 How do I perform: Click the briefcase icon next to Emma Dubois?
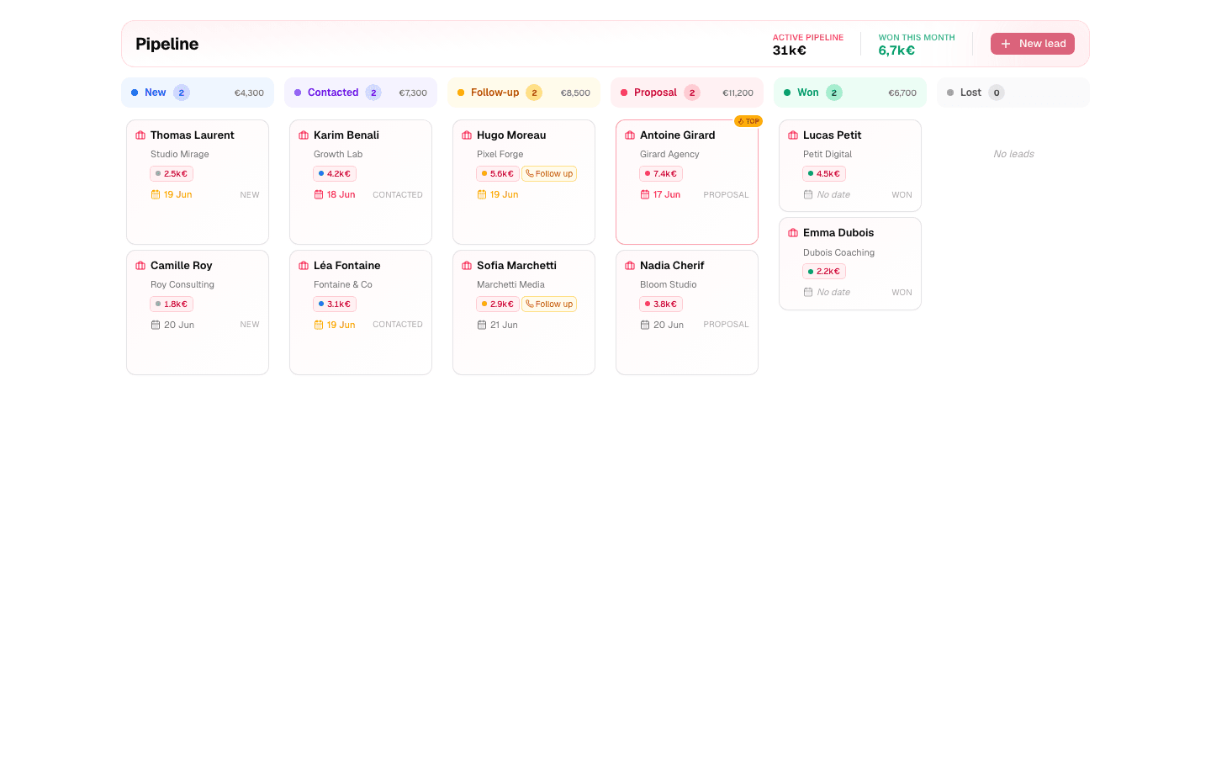(793, 233)
